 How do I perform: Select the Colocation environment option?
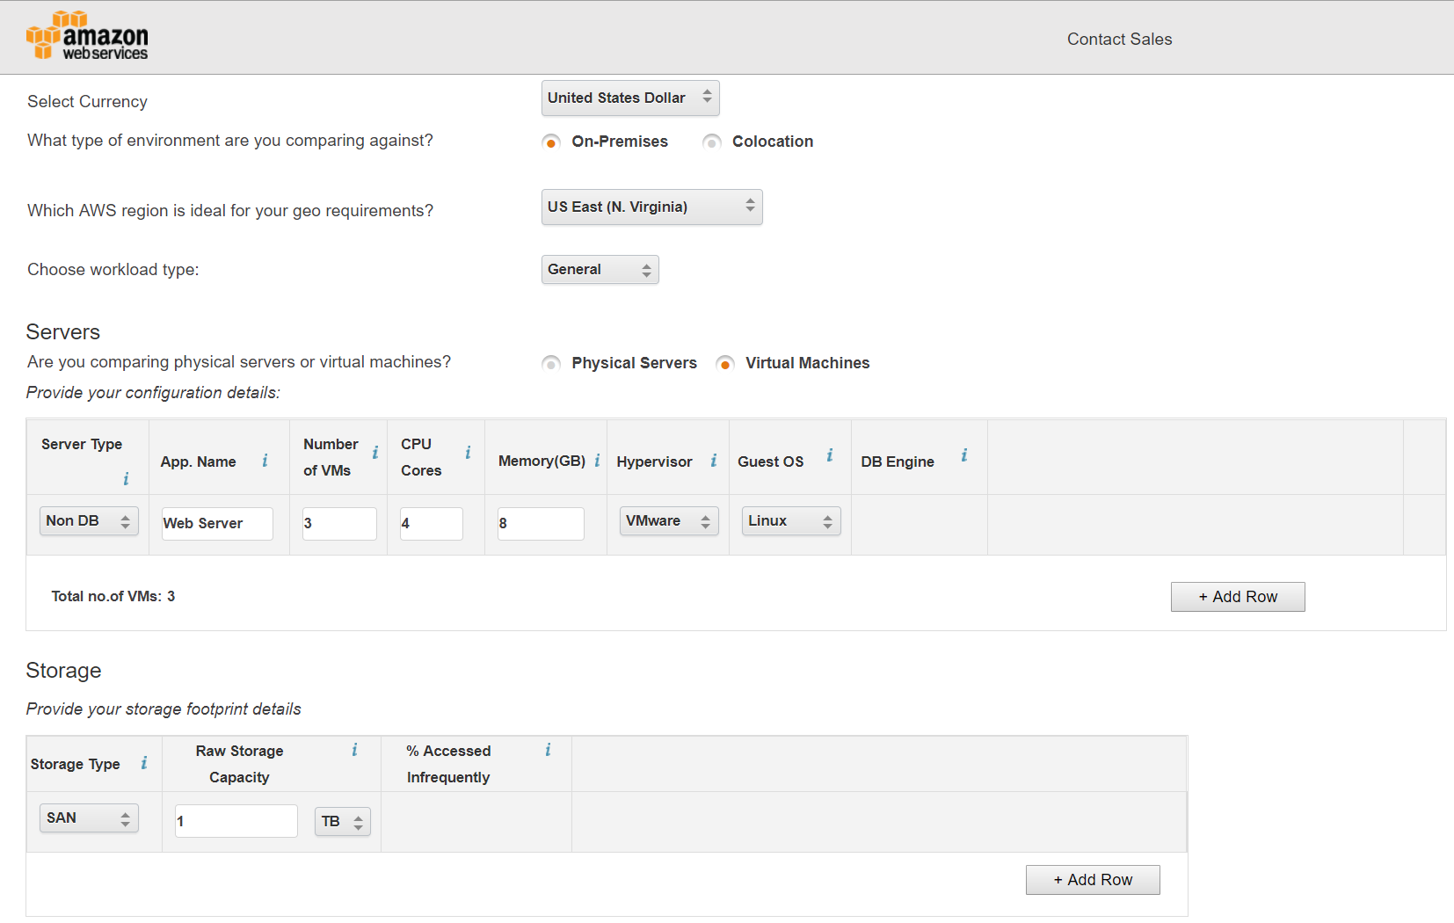coord(712,142)
